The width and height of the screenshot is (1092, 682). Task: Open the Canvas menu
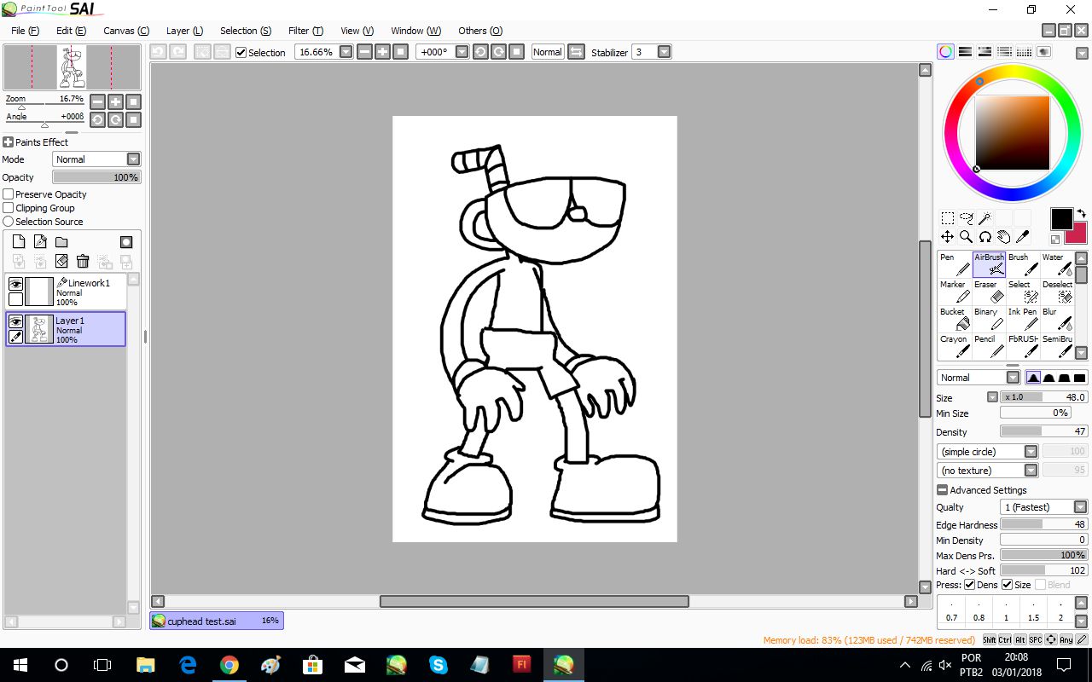click(x=126, y=31)
